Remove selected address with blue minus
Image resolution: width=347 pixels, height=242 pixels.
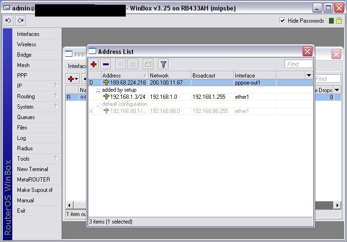click(106, 64)
